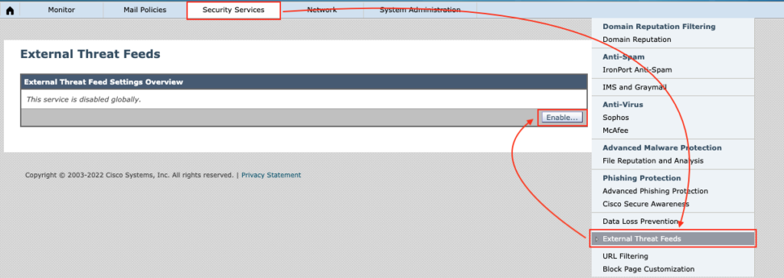Open the Mail Policies menu
The image size is (784, 278).
tap(145, 10)
